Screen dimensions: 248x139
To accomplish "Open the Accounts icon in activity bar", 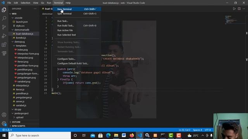I will pyautogui.click(x=4, y=115).
